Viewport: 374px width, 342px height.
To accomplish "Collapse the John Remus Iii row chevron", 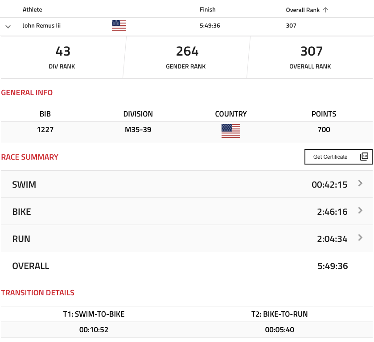I will [8, 26].
